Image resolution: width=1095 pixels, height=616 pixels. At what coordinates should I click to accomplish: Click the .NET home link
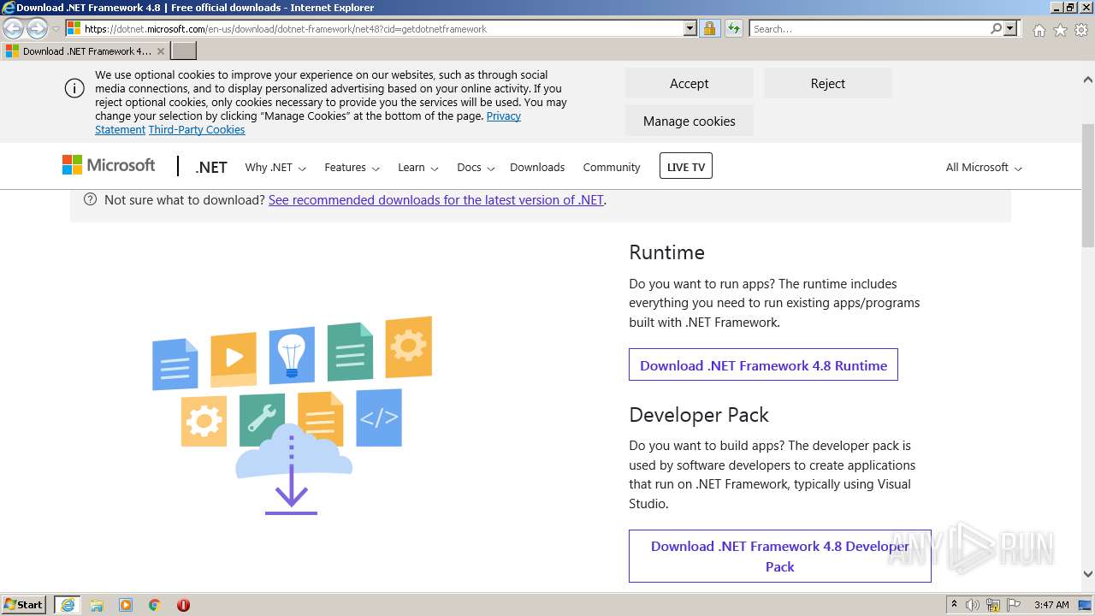pyautogui.click(x=210, y=167)
